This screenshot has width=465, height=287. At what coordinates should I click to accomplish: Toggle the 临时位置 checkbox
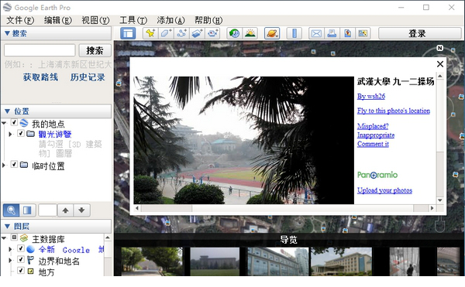(x=14, y=164)
